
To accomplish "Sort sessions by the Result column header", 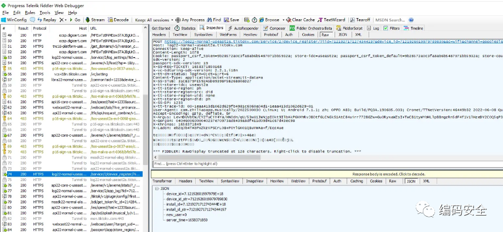I will pos(23,28).
